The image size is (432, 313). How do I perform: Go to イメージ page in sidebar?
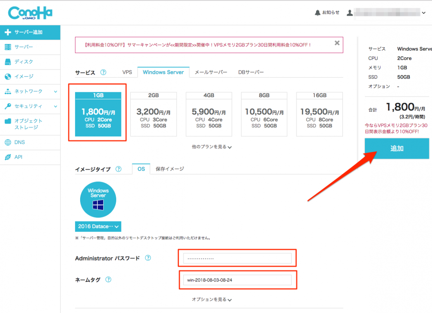30,77
